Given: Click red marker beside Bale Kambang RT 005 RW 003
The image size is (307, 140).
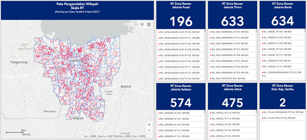Looking at the screenshot, I should (x=210, y=32).
